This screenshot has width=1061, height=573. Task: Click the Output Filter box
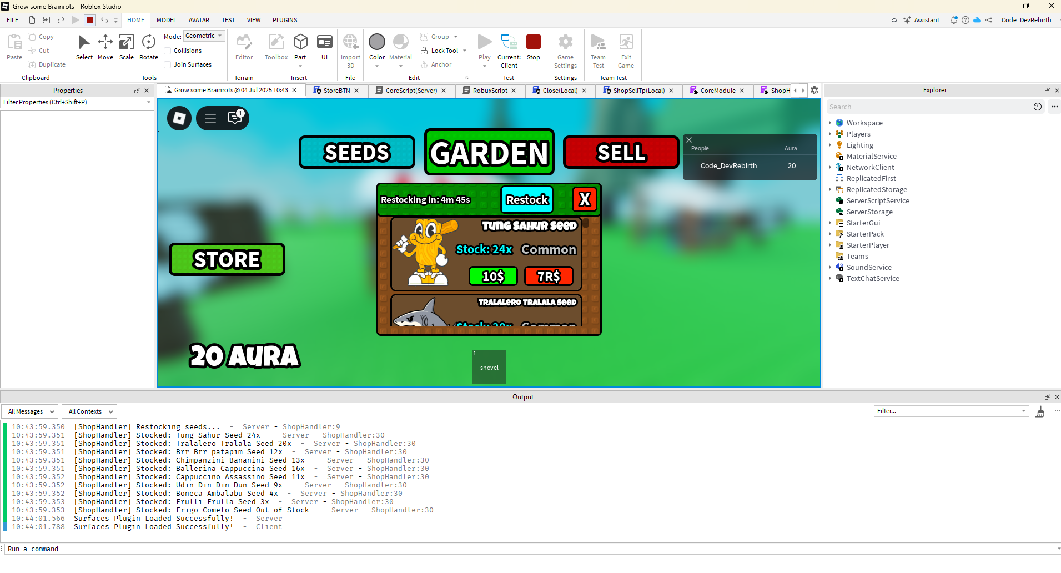[951, 411]
